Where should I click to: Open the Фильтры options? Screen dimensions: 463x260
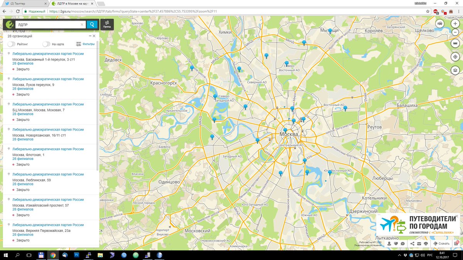click(x=85, y=44)
